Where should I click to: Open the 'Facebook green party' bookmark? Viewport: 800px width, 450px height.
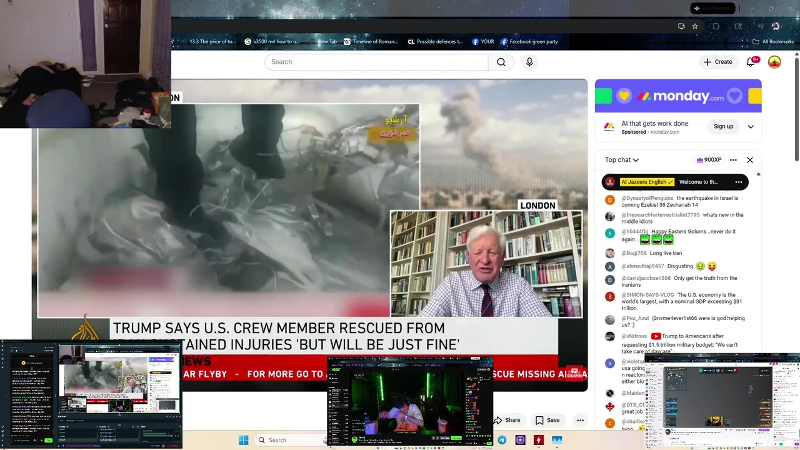pos(529,42)
